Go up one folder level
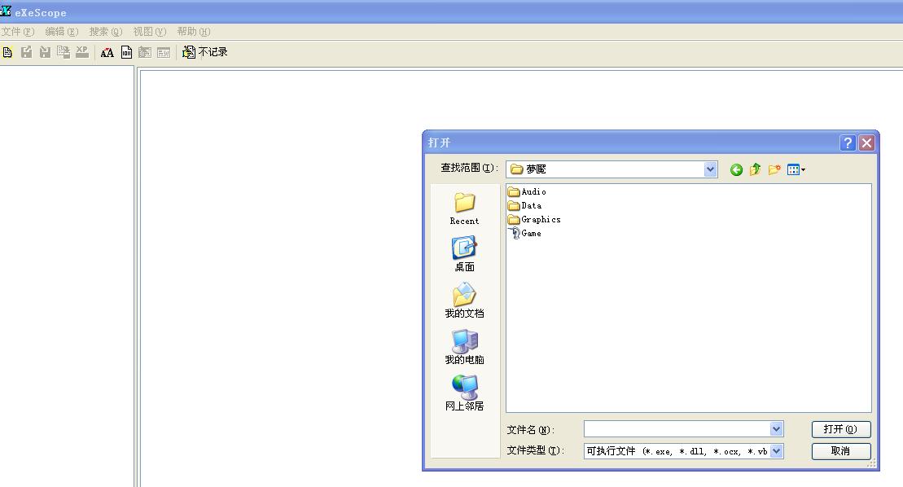 tap(755, 170)
